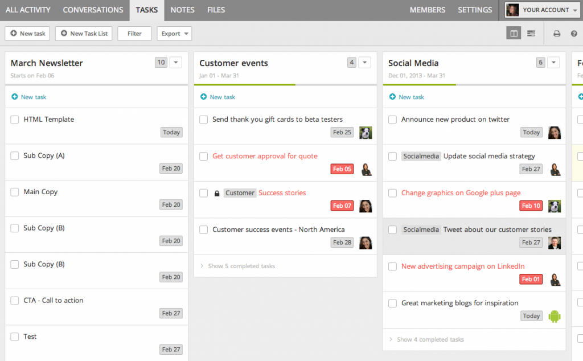The image size is (583, 361).
Task: Click the Android icon on marketing blogs task
Action: (x=554, y=315)
